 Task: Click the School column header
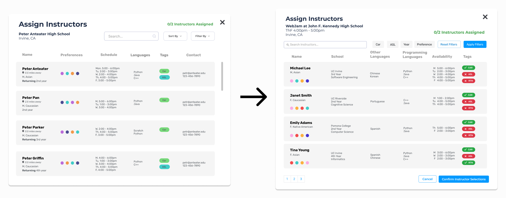point(337,56)
